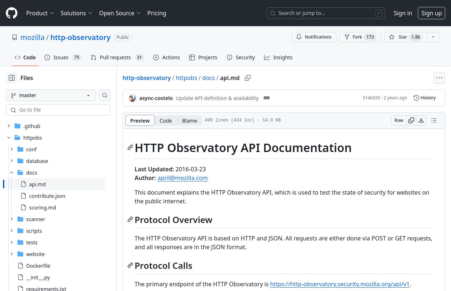Click the Raw button
Image resolution: width=451 pixels, height=291 pixels.
[399, 120]
